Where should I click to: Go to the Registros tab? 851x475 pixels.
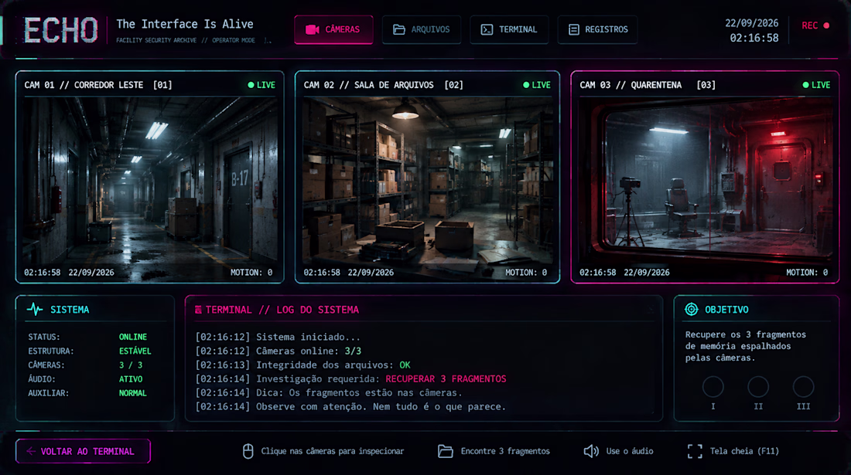597,29
